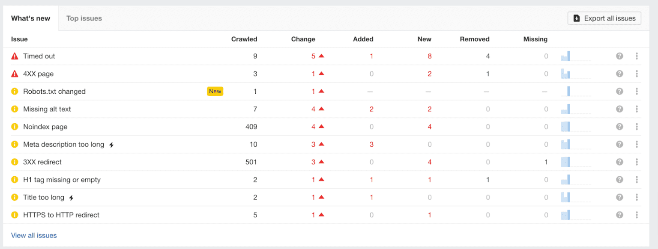Select the What's new tab

(x=31, y=18)
